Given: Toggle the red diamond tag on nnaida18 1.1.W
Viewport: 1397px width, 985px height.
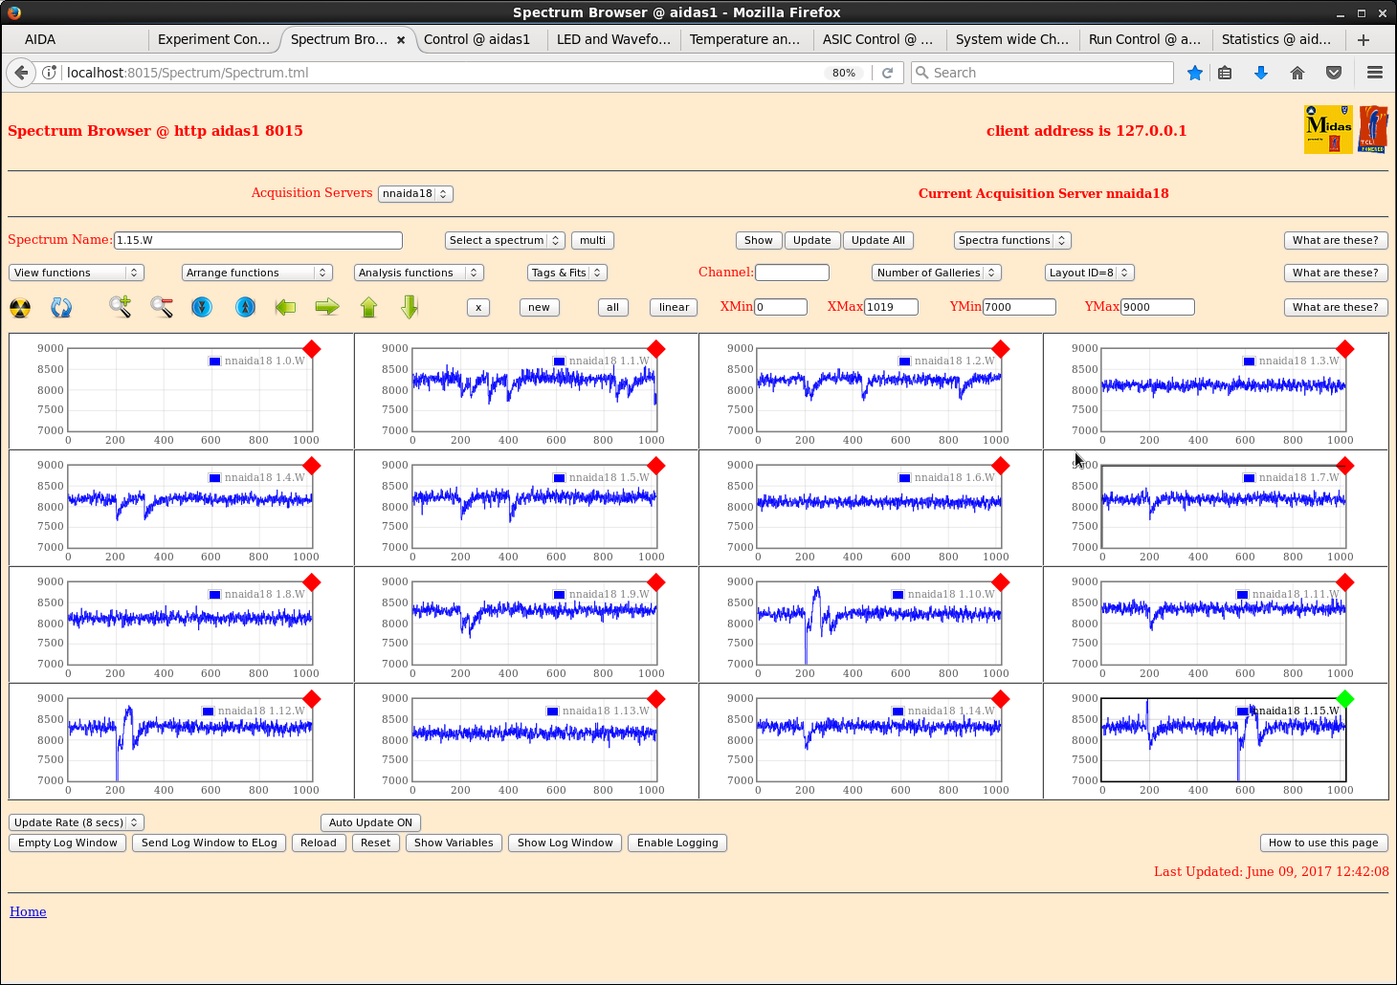Looking at the screenshot, I should (656, 349).
